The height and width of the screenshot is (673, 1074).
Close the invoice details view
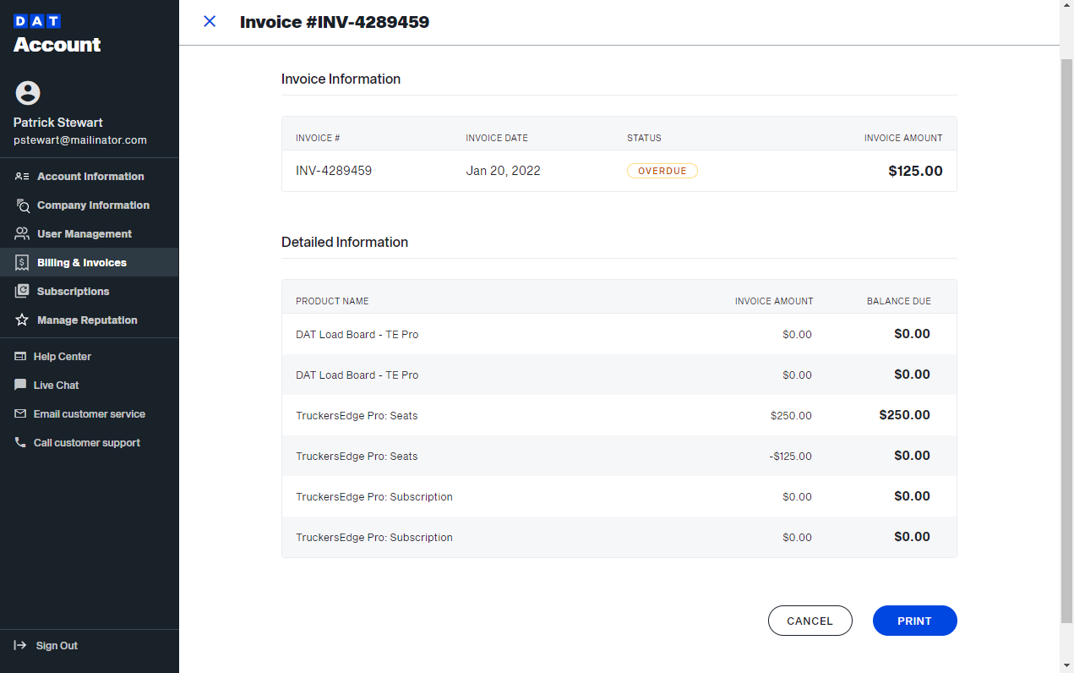[x=210, y=21]
